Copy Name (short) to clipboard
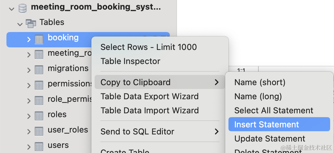This screenshot has width=334, height=153. (x=260, y=82)
